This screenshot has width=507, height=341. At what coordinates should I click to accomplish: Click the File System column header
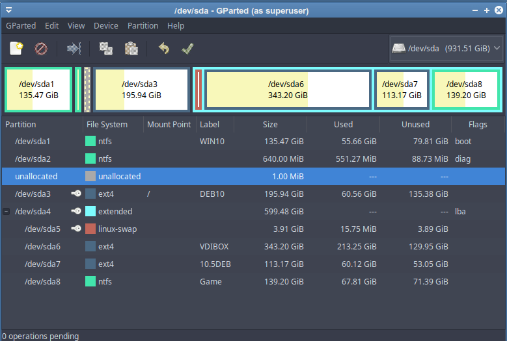[x=113, y=125]
